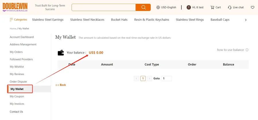Open My Orders in sidebar
The image size is (258, 120).
16,52
